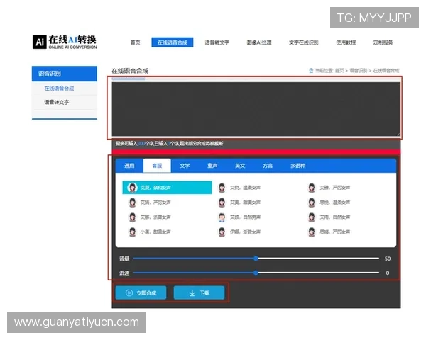The height and width of the screenshot is (340, 426).
Task: Open 文字在线识别 in the top navigation
Action: pyautogui.click(x=303, y=42)
